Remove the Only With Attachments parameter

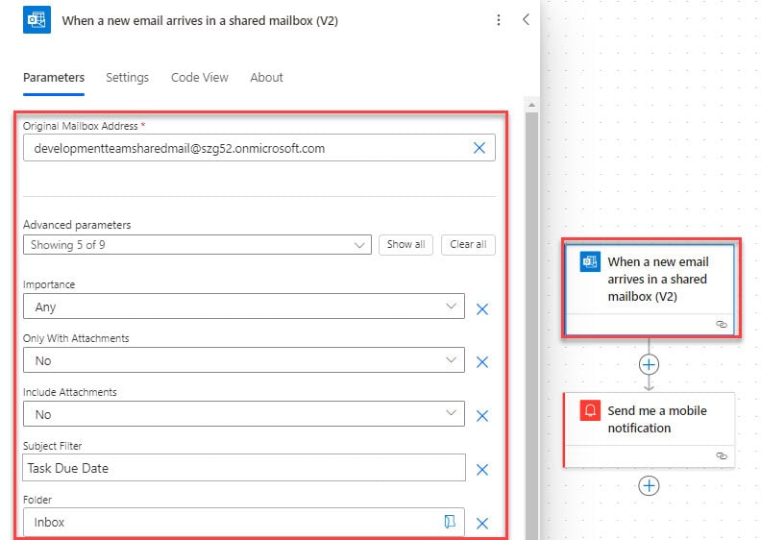[x=482, y=362]
